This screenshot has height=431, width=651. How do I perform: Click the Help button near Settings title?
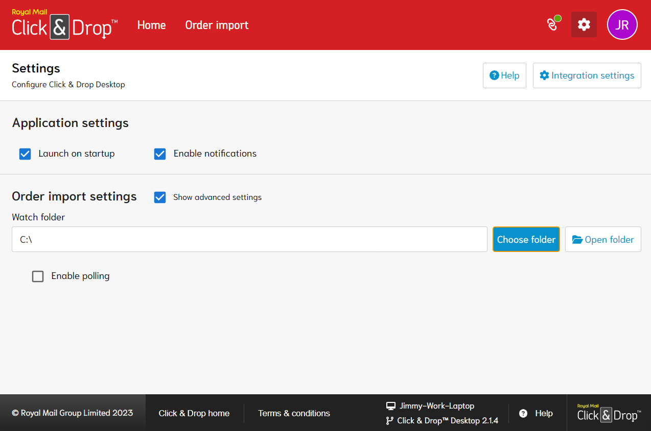504,75
